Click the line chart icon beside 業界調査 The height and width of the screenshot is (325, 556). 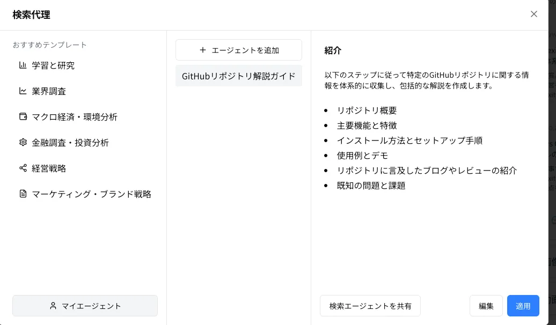[23, 91]
